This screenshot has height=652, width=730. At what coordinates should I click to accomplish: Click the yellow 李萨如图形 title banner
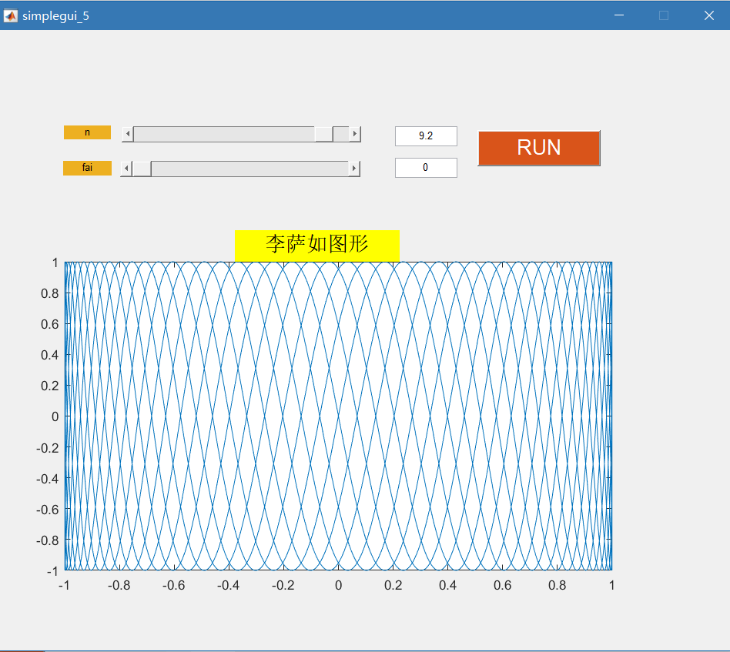click(x=317, y=243)
